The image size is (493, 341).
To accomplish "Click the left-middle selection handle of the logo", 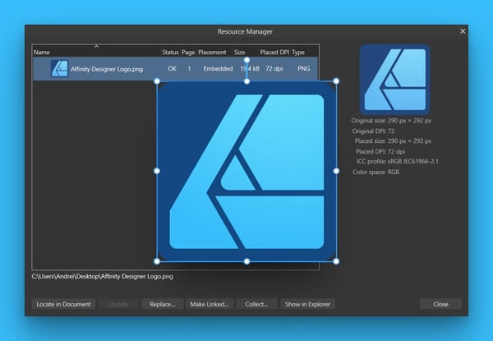I will click(x=157, y=171).
